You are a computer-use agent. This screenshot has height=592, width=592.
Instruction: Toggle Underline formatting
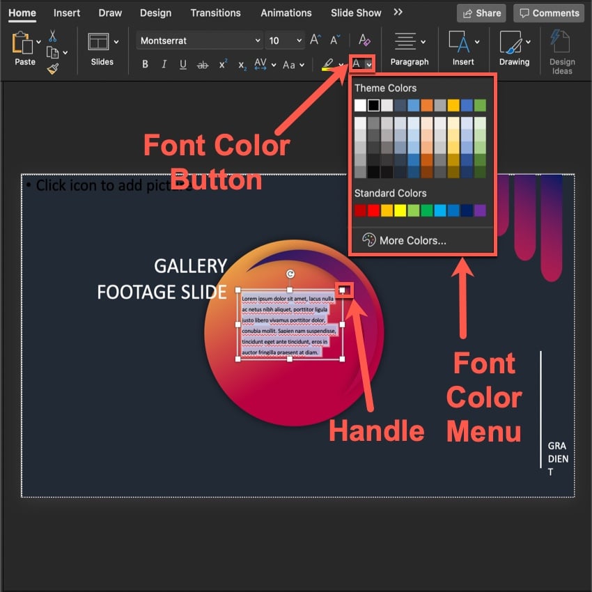tap(183, 65)
